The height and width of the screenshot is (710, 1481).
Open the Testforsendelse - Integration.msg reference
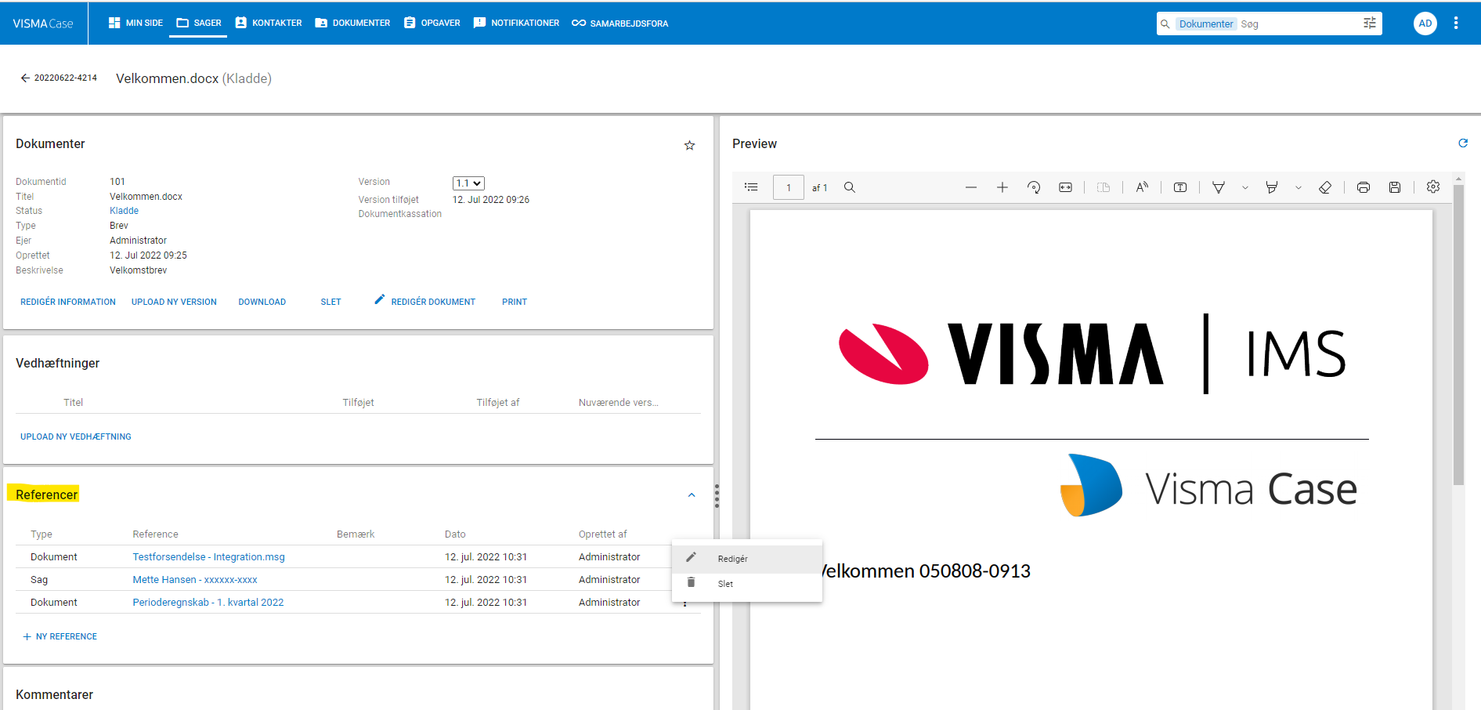[208, 557]
